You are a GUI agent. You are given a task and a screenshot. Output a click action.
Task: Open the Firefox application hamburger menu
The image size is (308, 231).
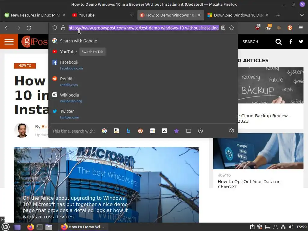point(301,28)
